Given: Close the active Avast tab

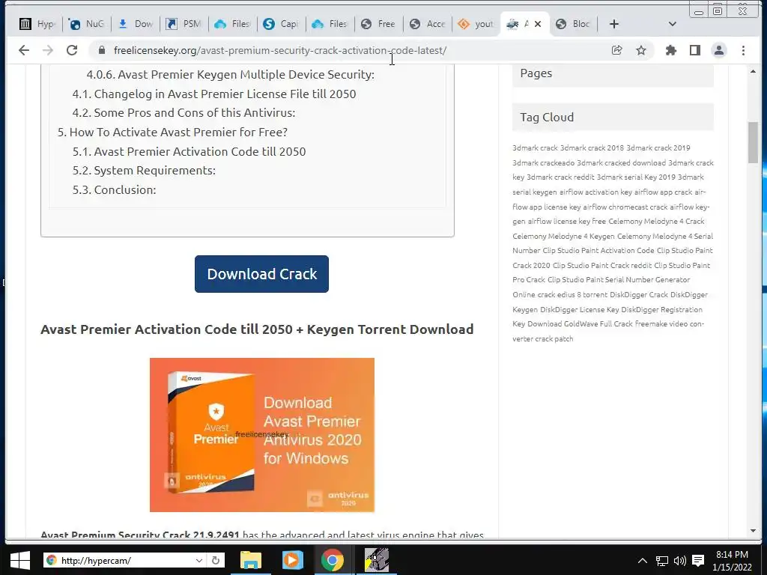Looking at the screenshot, I should point(538,24).
